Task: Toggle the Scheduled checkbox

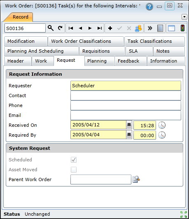Action: (x=74, y=160)
